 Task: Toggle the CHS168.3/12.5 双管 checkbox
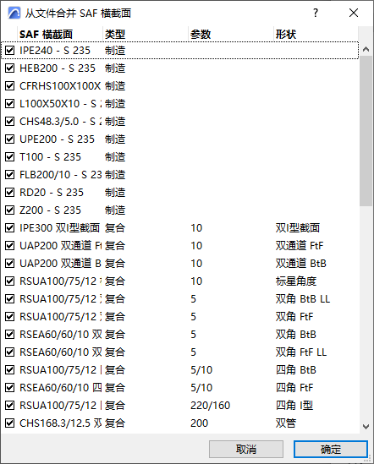[x=10, y=423]
